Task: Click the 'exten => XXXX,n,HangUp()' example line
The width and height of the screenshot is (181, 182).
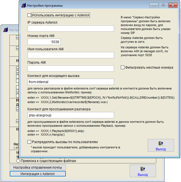Action: [x=46, y=135]
